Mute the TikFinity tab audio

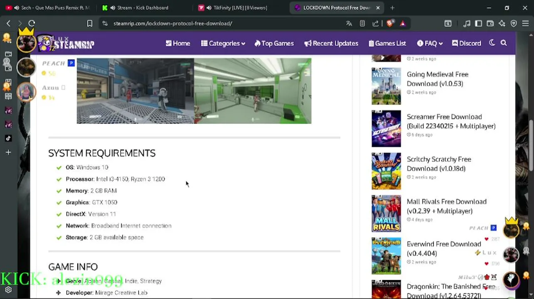(x=208, y=7)
